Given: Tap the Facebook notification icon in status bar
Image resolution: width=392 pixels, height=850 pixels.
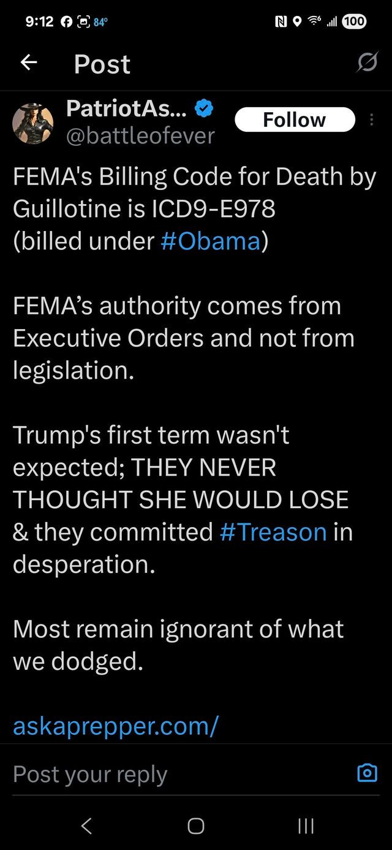Looking at the screenshot, I should point(66,22).
